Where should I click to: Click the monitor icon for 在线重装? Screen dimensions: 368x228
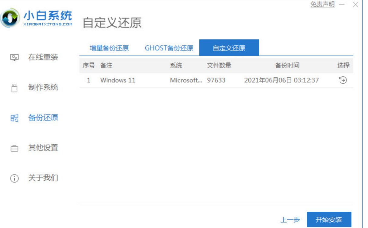click(x=14, y=57)
